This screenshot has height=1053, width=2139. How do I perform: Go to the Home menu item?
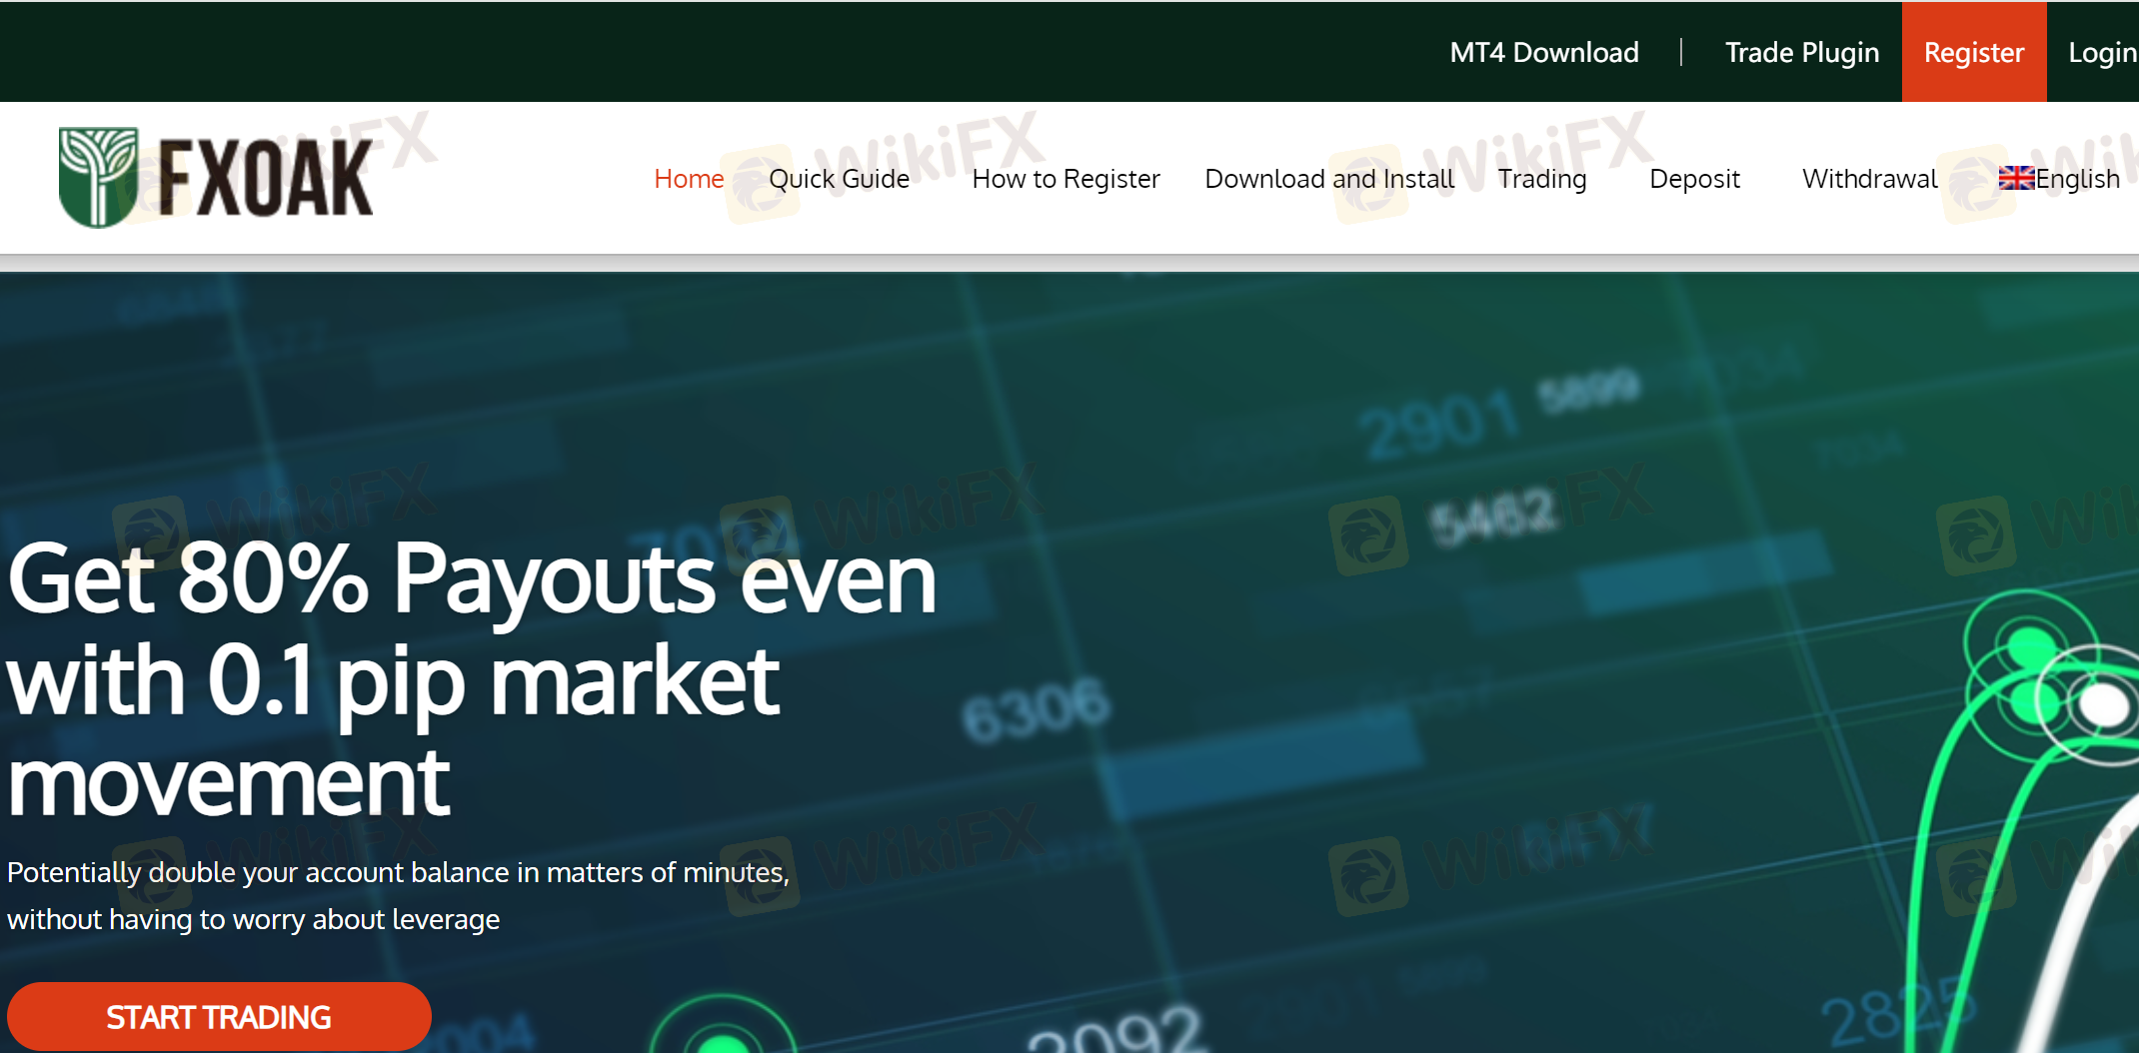pyautogui.click(x=689, y=179)
